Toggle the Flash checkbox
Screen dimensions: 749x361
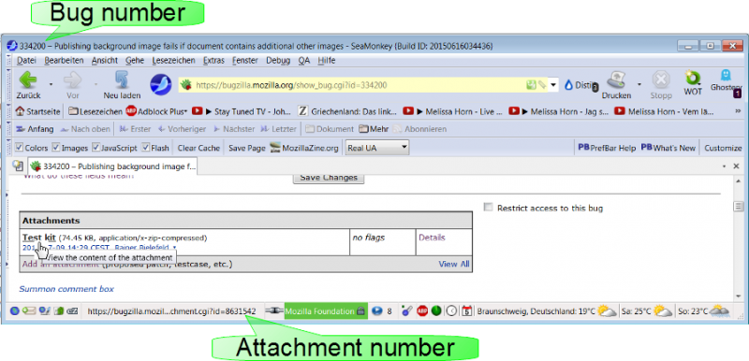tap(146, 148)
